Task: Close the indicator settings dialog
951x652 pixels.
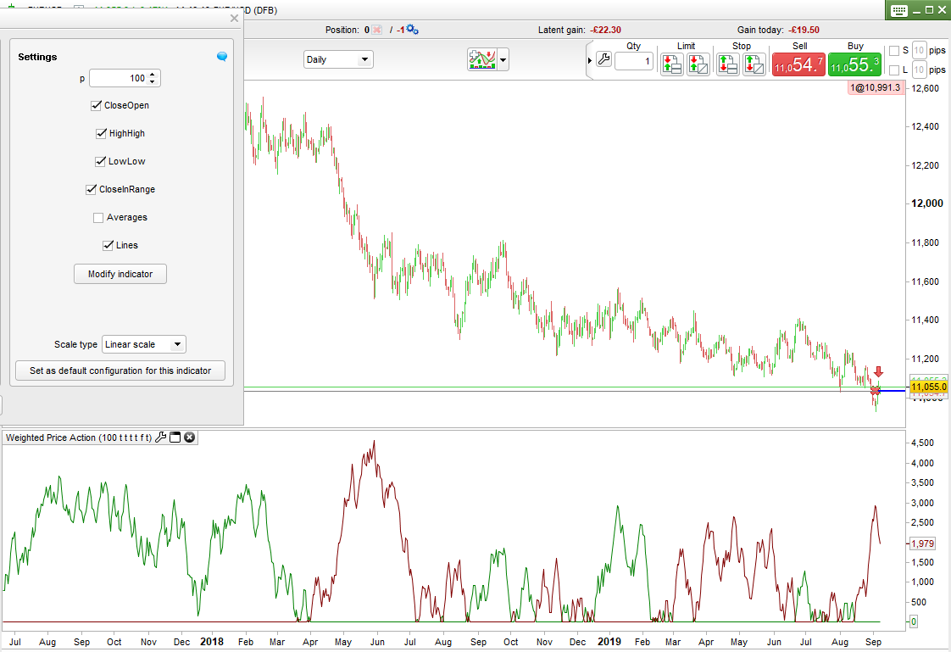Action: 234,18
